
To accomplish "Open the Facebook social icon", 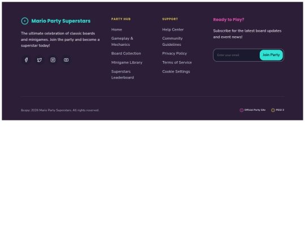I will pos(26,60).
